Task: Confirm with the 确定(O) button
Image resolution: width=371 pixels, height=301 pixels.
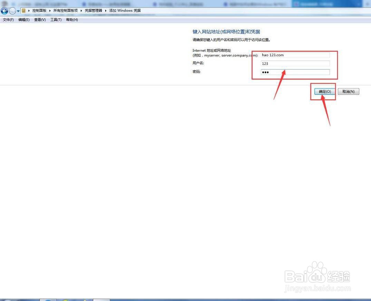Action: pyautogui.click(x=325, y=91)
